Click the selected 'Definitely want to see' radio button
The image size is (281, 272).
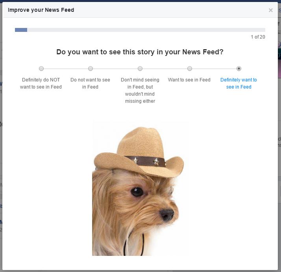tap(239, 68)
